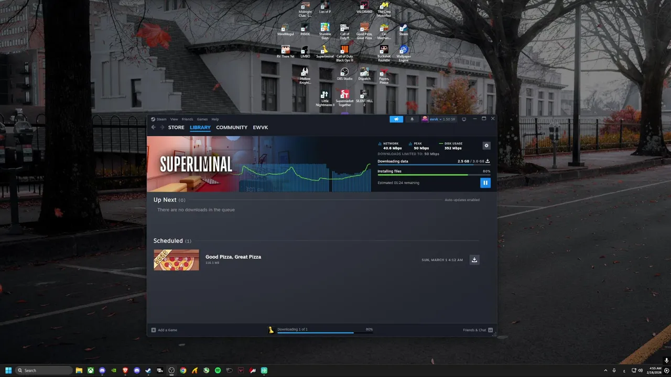This screenshot has width=671, height=377.
Task: Open the COMMUNITY tab
Action: pos(232,127)
